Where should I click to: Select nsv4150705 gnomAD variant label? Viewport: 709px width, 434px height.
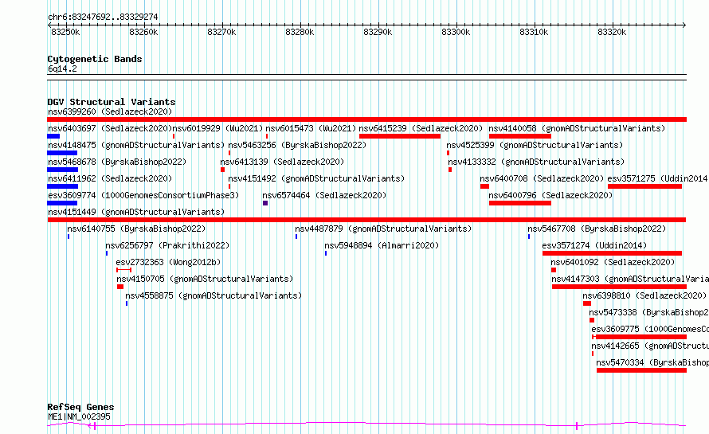click(x=205, y=279)
